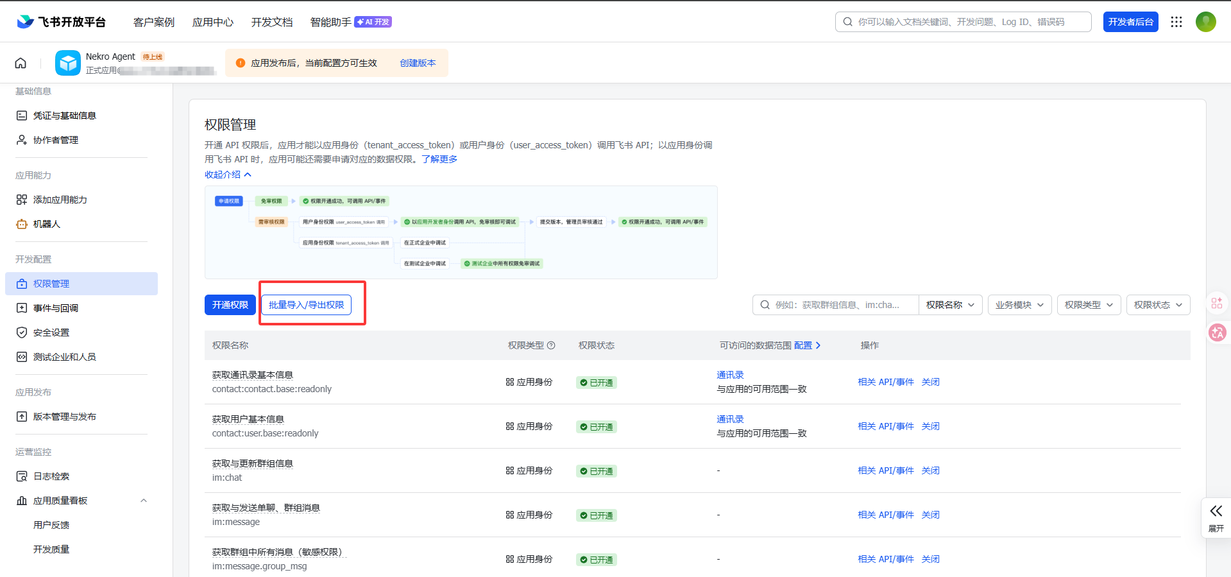This screenshot has height=577, width=1231.
Task: Click the pink floating translate icon
Action: click(1217, 332)
